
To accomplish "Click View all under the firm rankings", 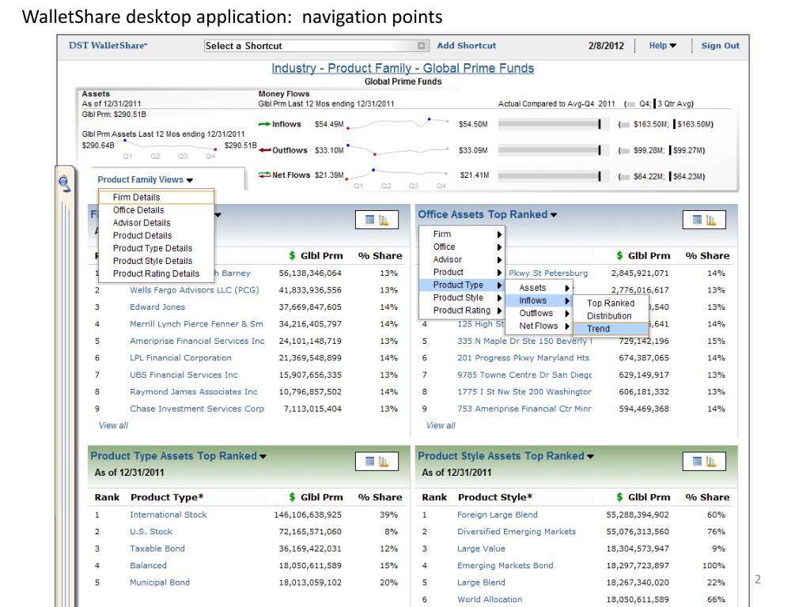I will 113,425.
